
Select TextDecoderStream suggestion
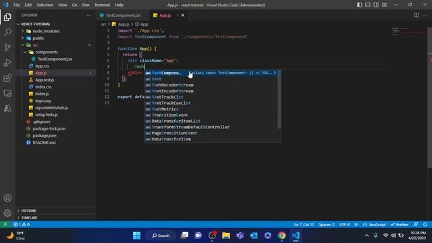[211, 85]
